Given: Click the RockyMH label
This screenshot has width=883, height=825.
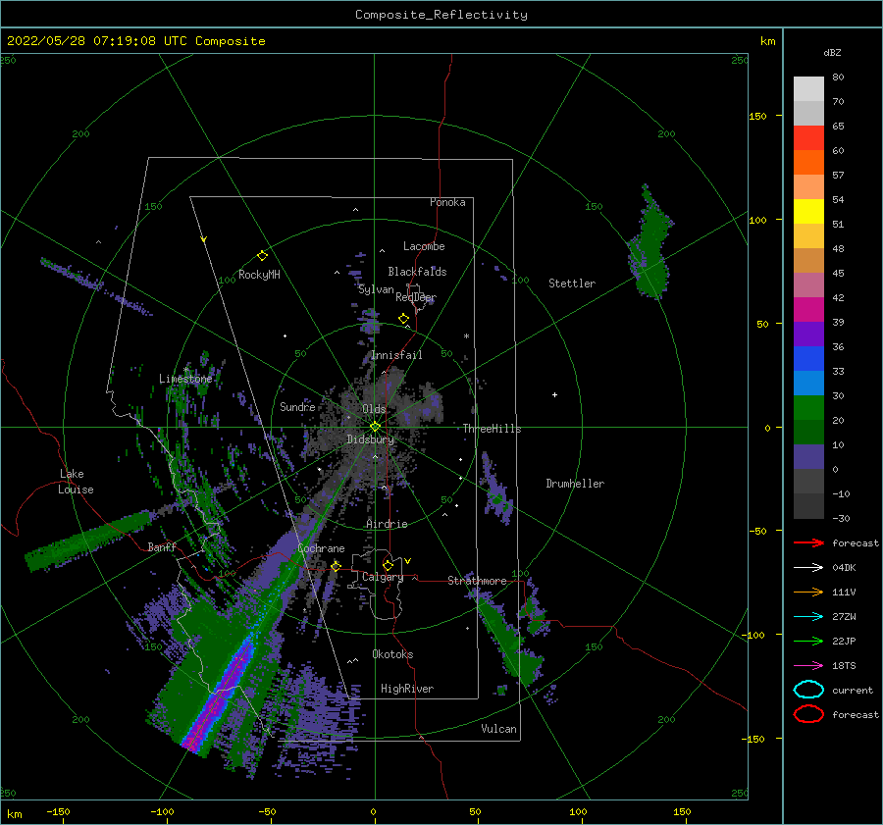Looking at the screenshot, I should pos(259,275).
